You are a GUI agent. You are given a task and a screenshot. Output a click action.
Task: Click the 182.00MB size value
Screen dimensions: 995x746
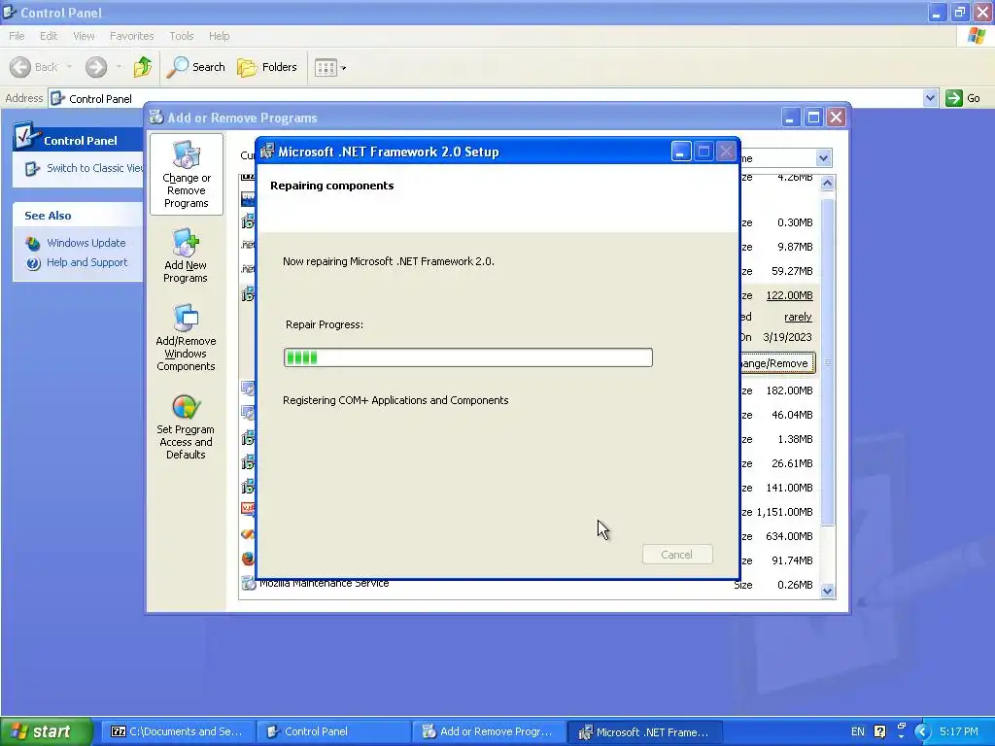(789, 390)
